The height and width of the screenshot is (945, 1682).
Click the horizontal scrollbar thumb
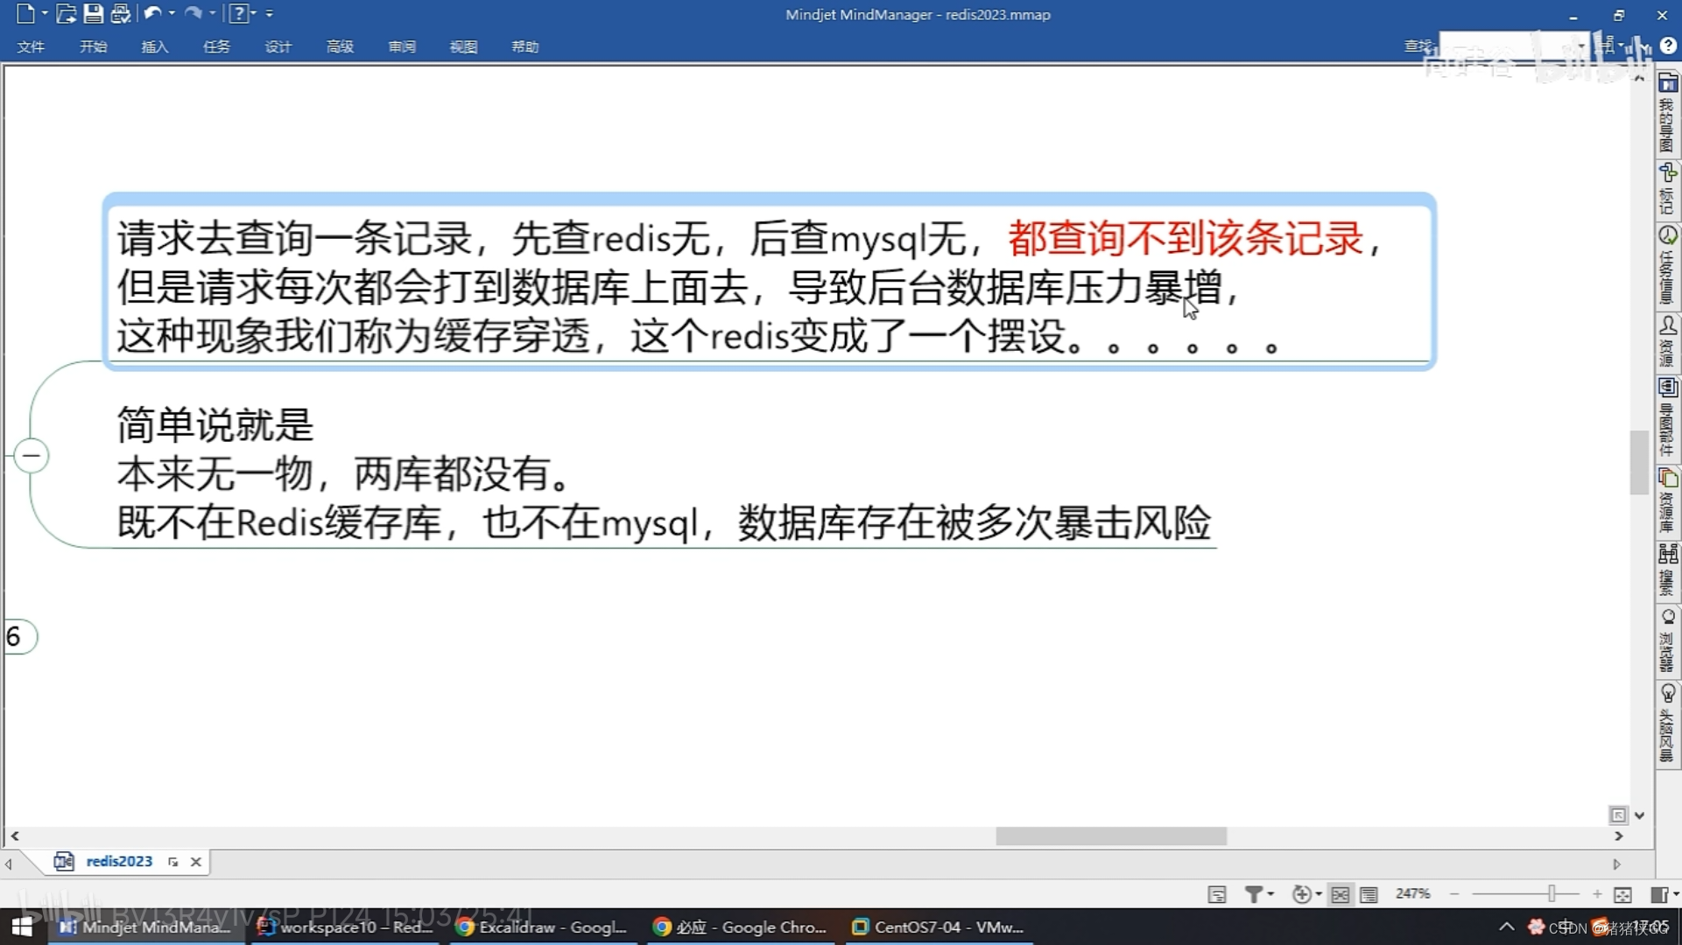tap(1111, 836)
